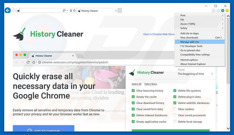Viewport: 234px width, 135px height.
Task: Expand the File submenu
Action: point(200,20)
